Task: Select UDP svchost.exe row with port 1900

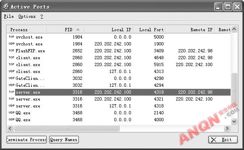Action: pos(119,44)
